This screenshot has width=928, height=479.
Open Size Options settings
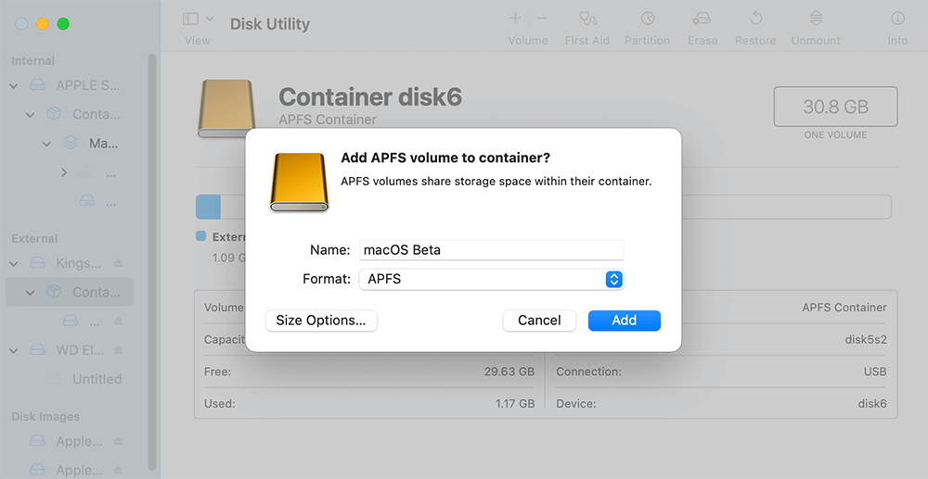pos(321,321)
